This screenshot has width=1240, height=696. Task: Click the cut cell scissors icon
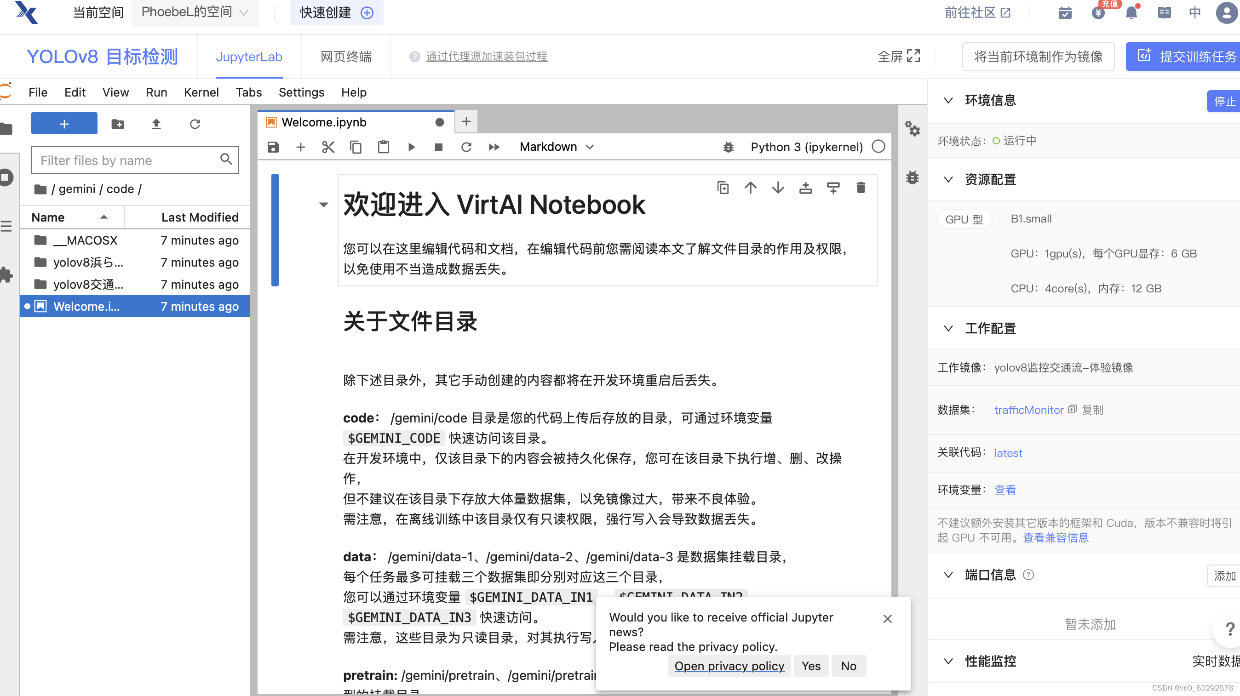coord(328,147)
